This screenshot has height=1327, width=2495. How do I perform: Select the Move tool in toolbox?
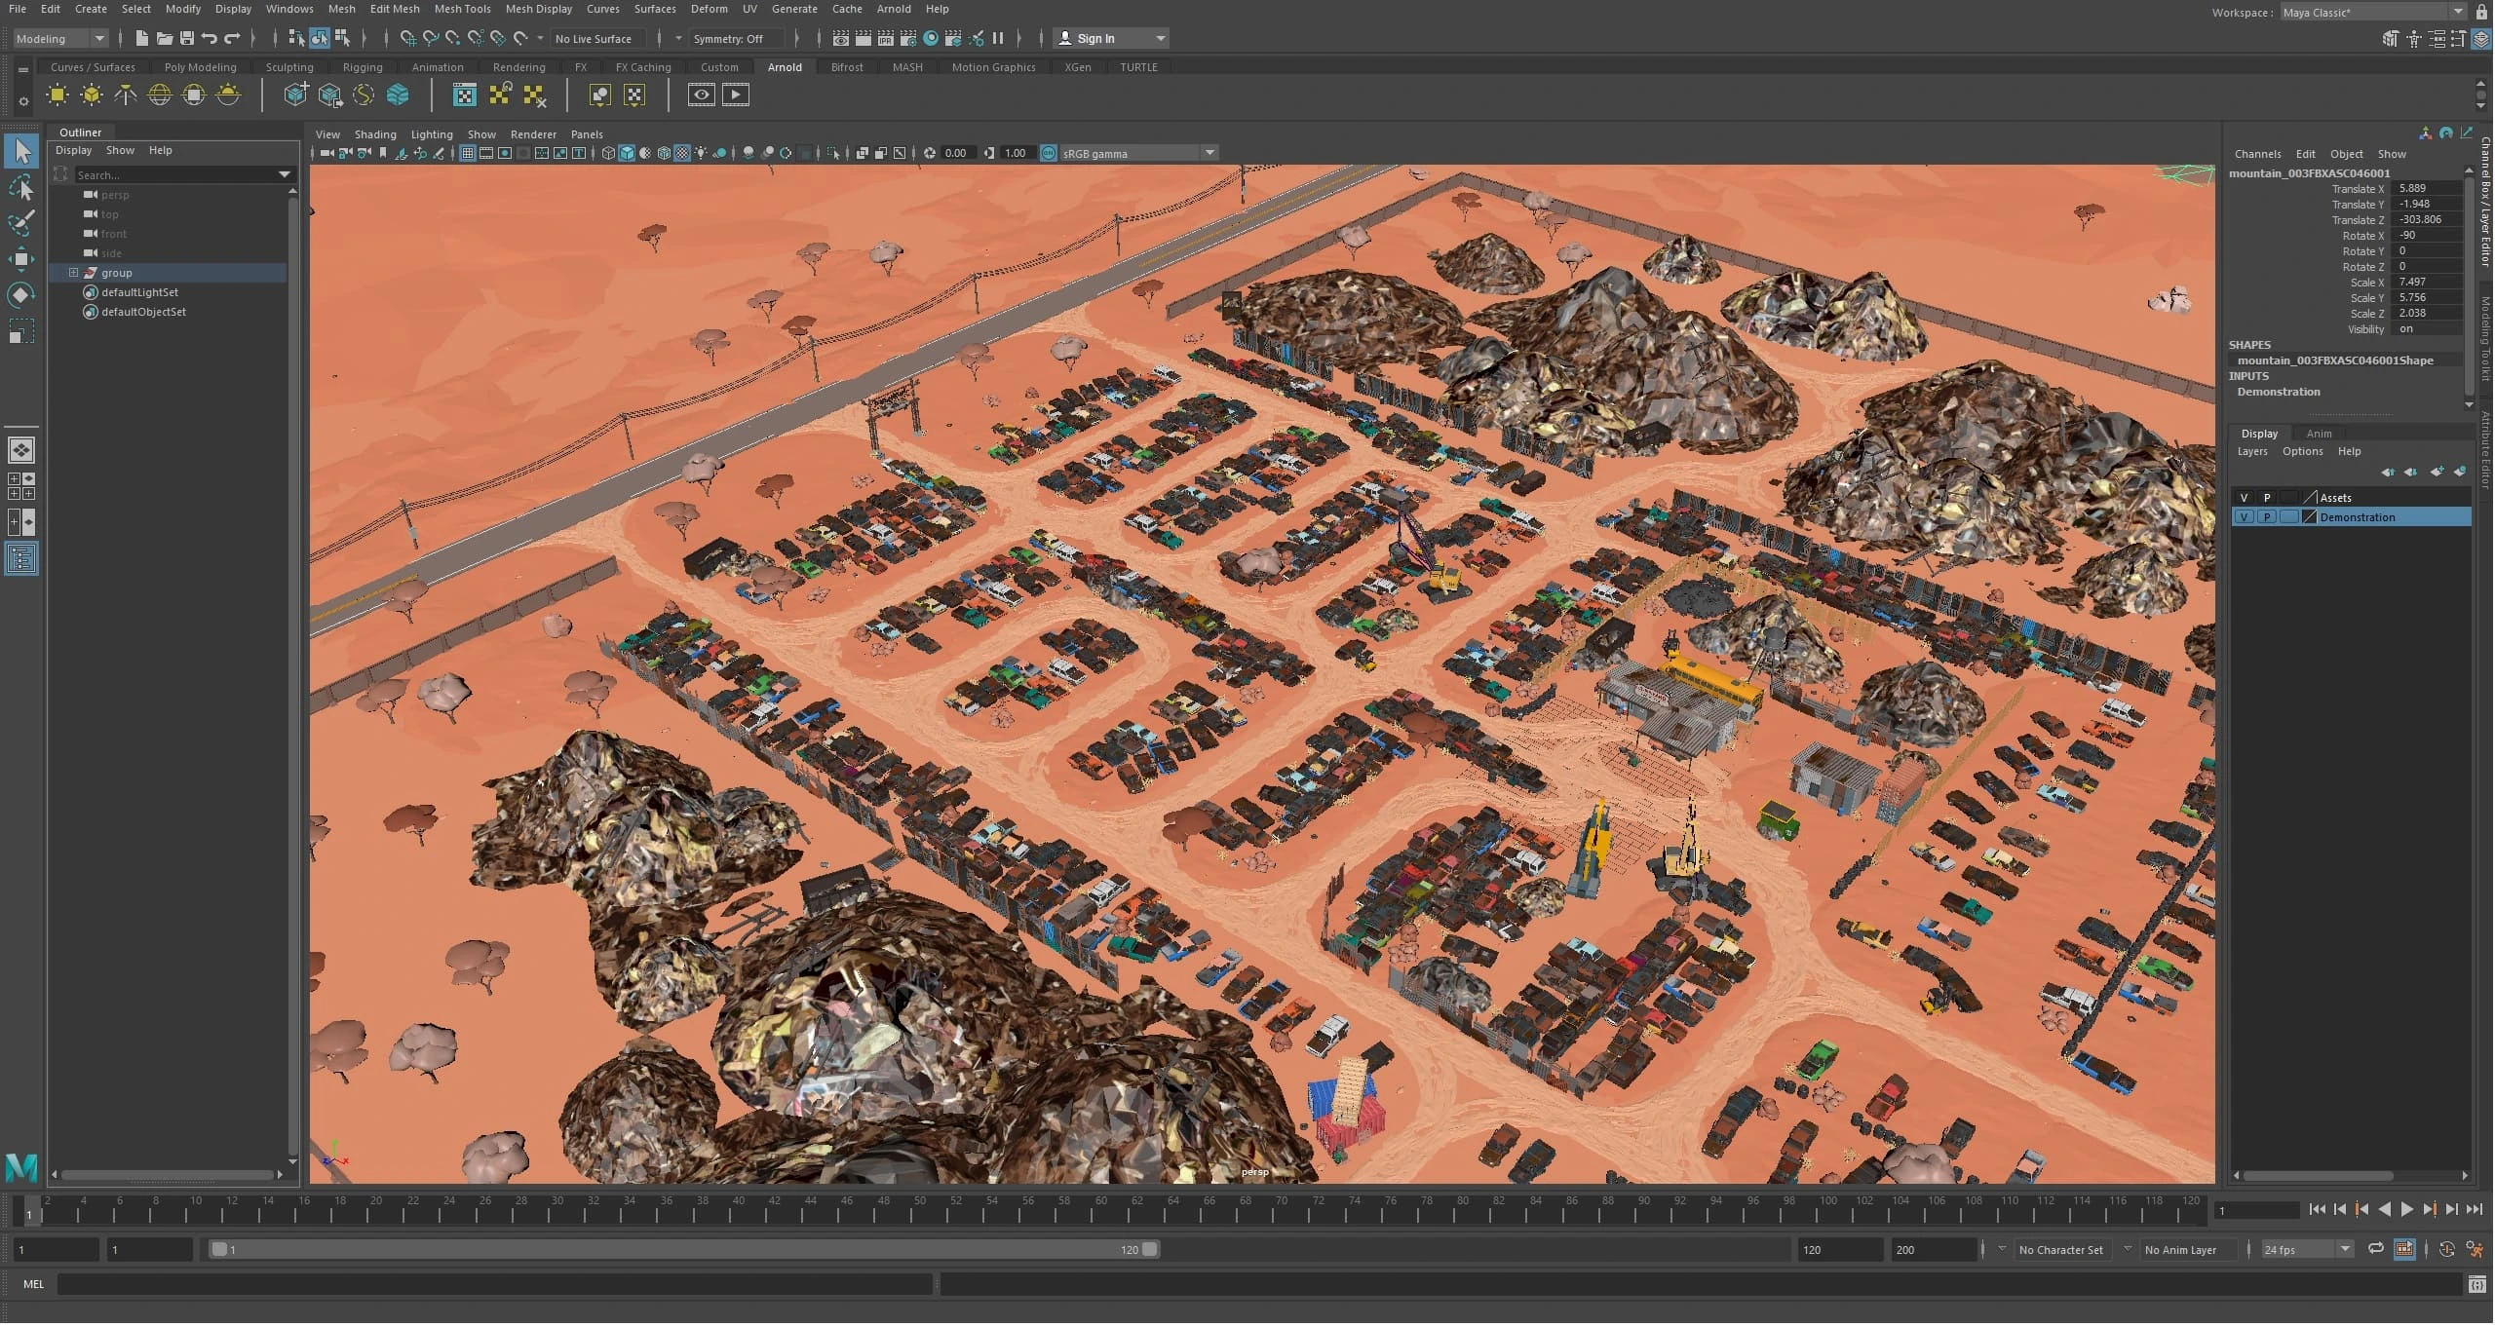click(x=21, y=259)
